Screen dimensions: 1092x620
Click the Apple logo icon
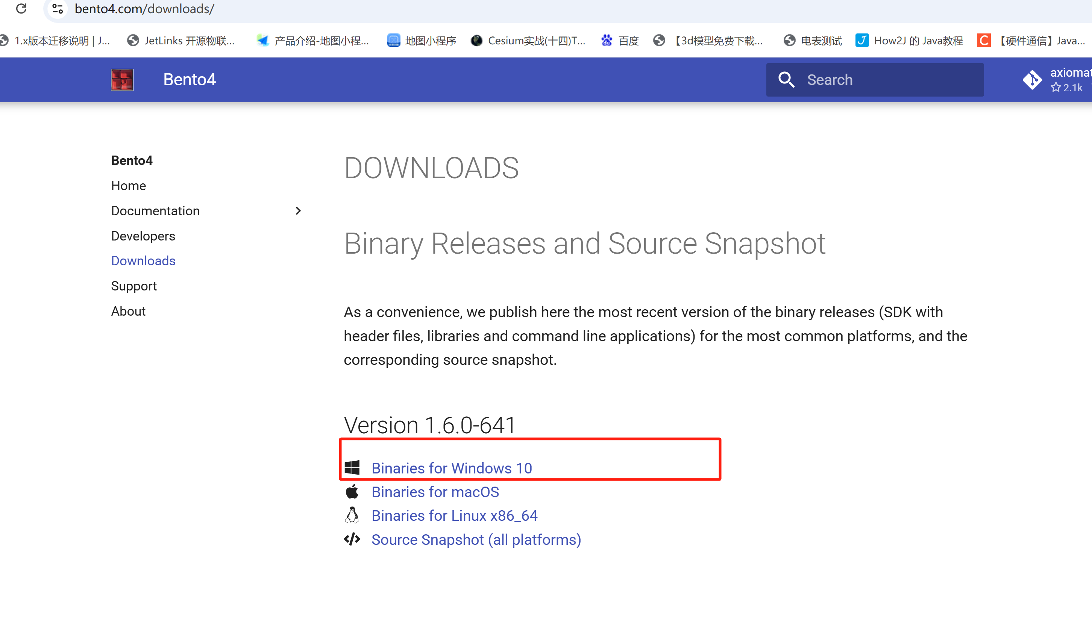pos(352,491)
